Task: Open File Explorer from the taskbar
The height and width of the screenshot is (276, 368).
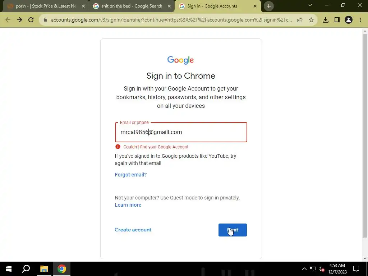Action: (x=44, y=269)
